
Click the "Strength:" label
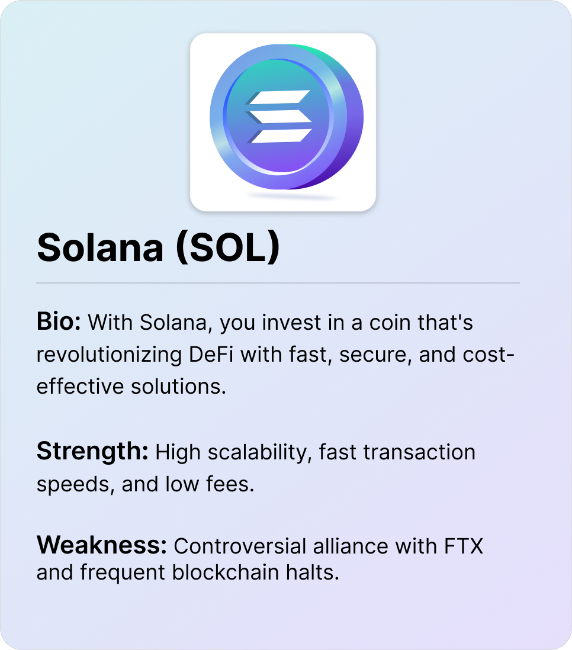point(92,452)
